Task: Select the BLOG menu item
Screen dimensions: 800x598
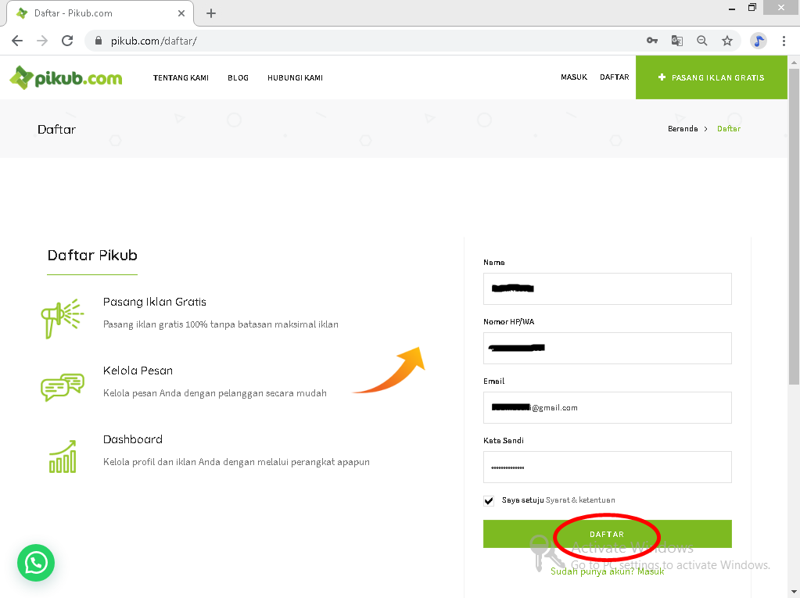Action: [238, 77]
